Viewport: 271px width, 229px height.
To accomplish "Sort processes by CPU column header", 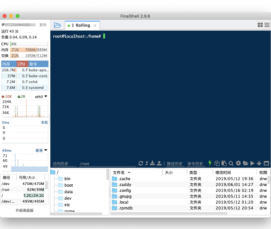I will 22,64.
